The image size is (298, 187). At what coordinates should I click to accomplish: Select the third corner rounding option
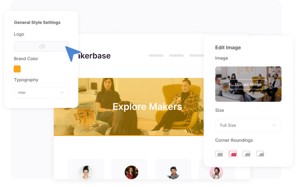tap(247, 153)
